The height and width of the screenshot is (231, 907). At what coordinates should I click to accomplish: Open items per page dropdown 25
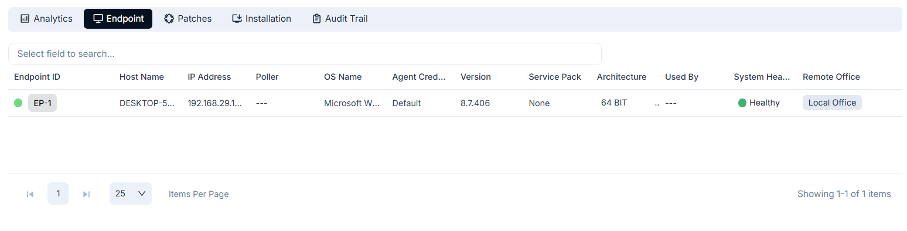click(x=131, y=193)
